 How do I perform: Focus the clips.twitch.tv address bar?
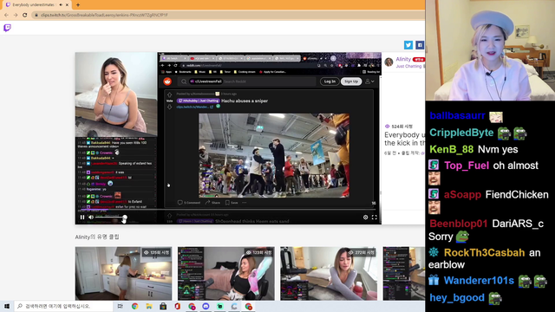228,16
